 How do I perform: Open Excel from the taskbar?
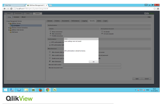tap(55, 90)
